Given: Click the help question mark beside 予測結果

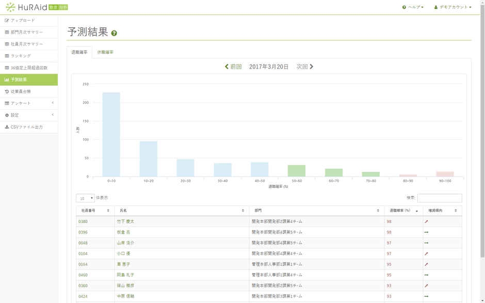Looking at the screenshot, I should coord(114,34).
